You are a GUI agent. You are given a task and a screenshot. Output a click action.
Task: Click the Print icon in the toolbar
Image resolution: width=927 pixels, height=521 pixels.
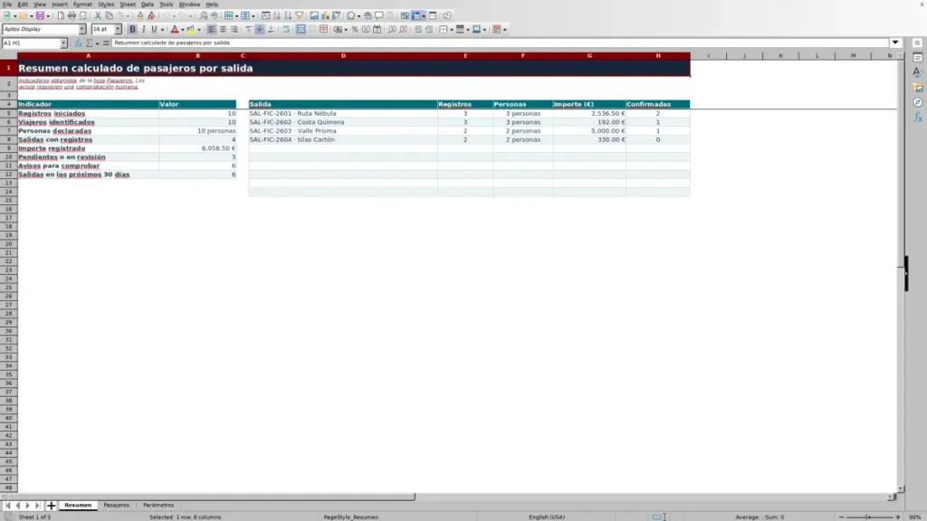pyautogui.click(x=72, y=15)
